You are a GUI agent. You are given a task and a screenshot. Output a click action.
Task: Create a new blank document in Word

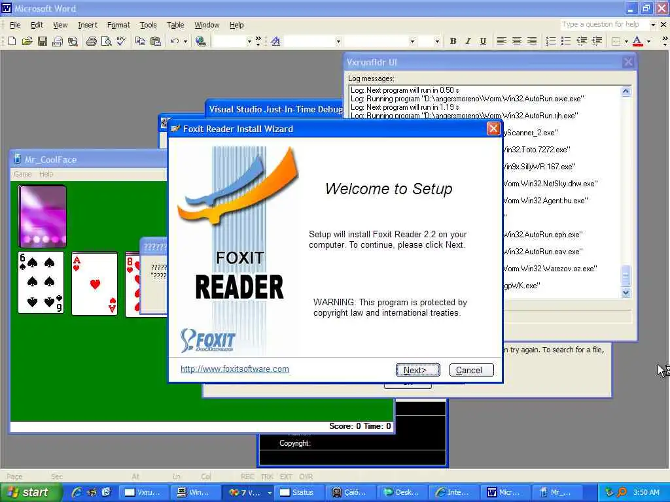[x=12, y=41]
